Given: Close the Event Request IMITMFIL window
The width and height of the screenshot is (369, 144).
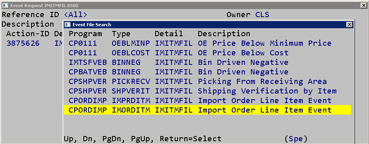Looking at the screenshot, I should 363,6.
